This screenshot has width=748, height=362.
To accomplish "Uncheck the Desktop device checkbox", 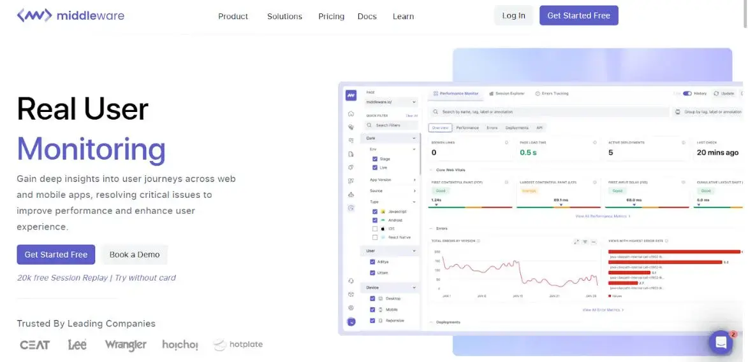I will (x=372, y=299).
